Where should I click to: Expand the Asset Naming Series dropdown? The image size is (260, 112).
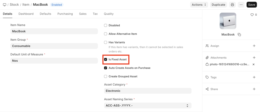(x=148, y=106)
